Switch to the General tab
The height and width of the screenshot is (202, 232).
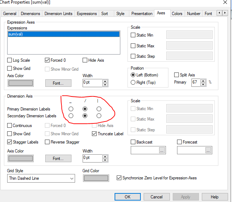10,14
